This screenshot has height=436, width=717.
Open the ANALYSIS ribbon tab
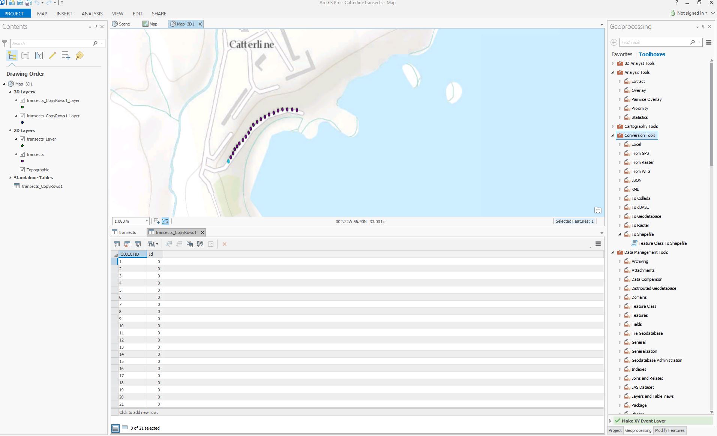[x=92, y=13]
